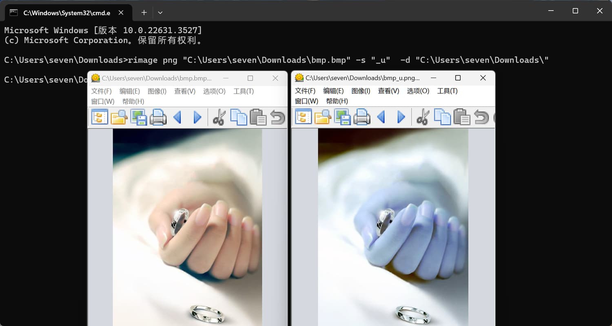Screen dimensions: 612x326
Task: Click the copy icon in bmp_u.png window
Action: [x=442, y=118]
